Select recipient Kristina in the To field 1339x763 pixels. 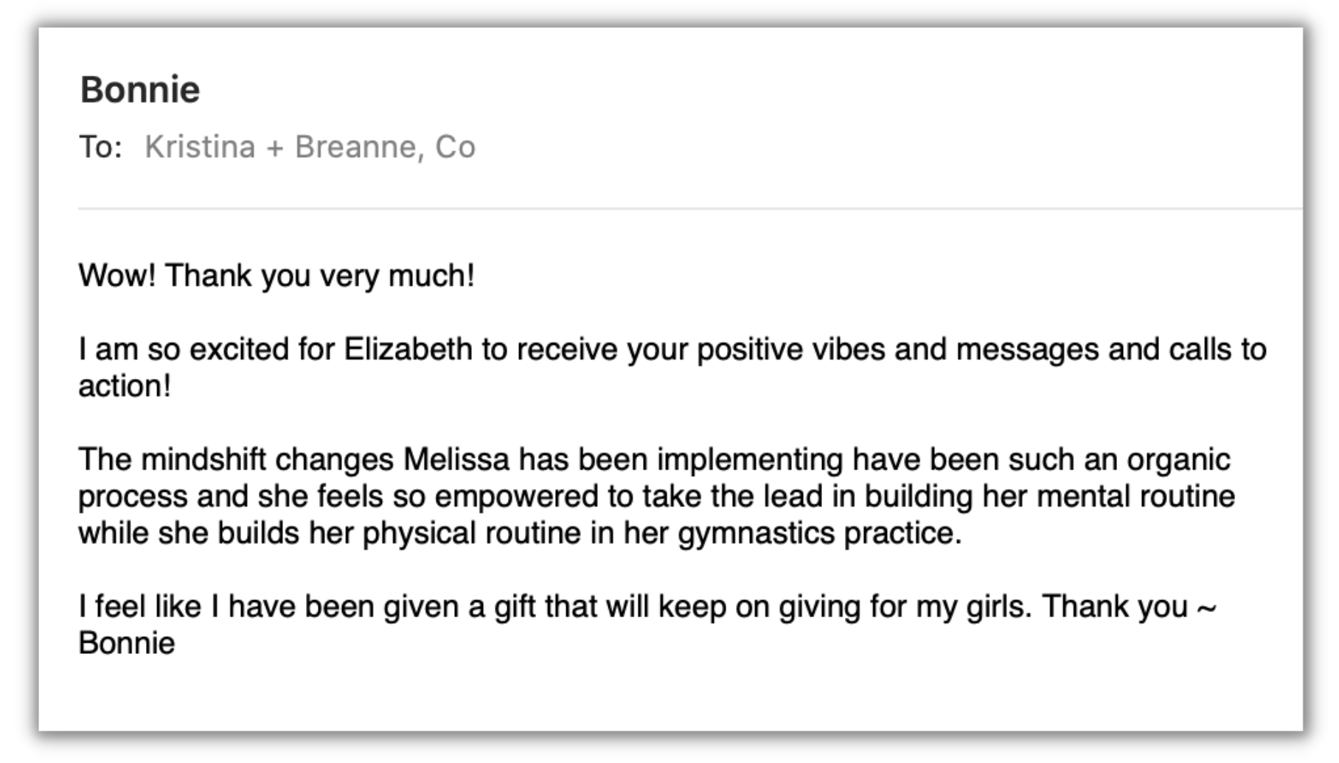[x=200, y=147]
